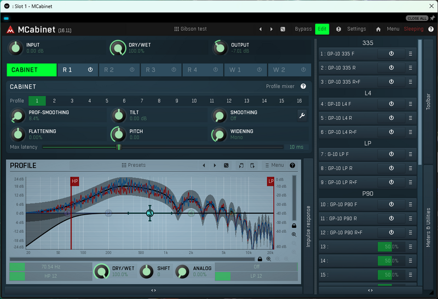Select next Profile preset arrow
Image resolution: width=438 pixels, height=299 pixels.
(x=215, y=165)
